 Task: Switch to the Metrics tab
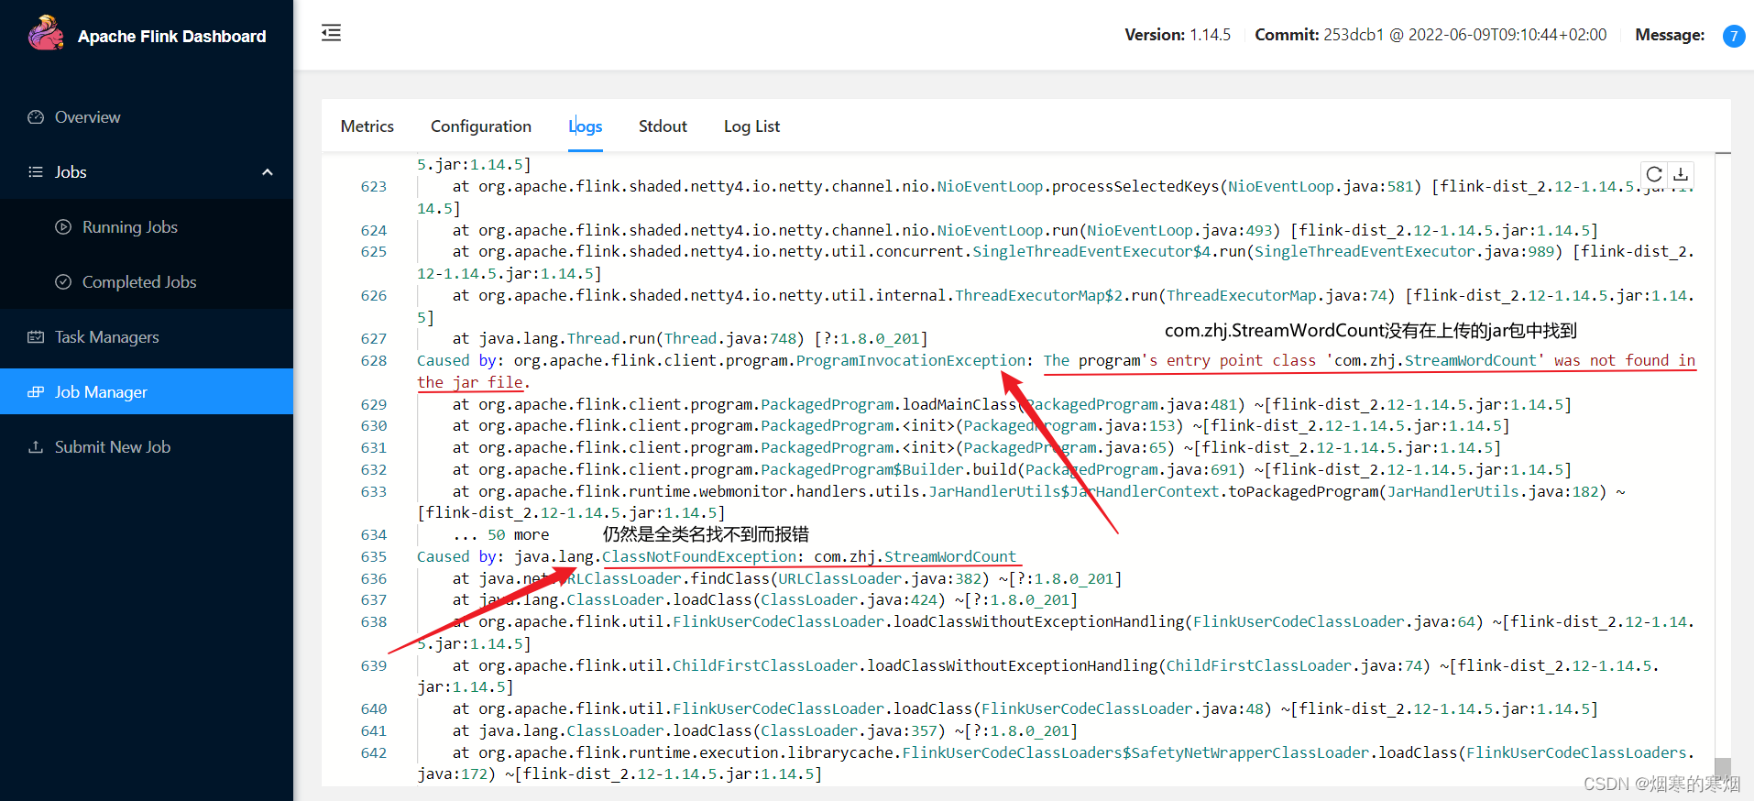(367, 126)
